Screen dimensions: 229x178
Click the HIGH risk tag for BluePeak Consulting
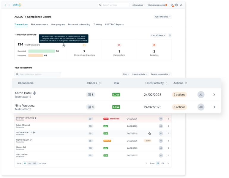tap(106, 119)
